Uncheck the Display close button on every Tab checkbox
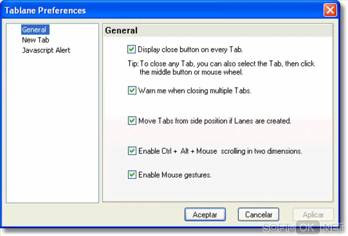 132,49
